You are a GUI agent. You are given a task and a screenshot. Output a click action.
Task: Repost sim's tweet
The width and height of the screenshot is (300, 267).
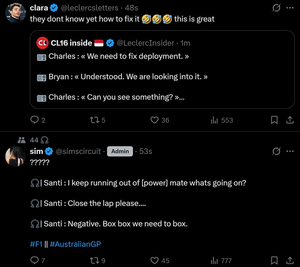95,260
